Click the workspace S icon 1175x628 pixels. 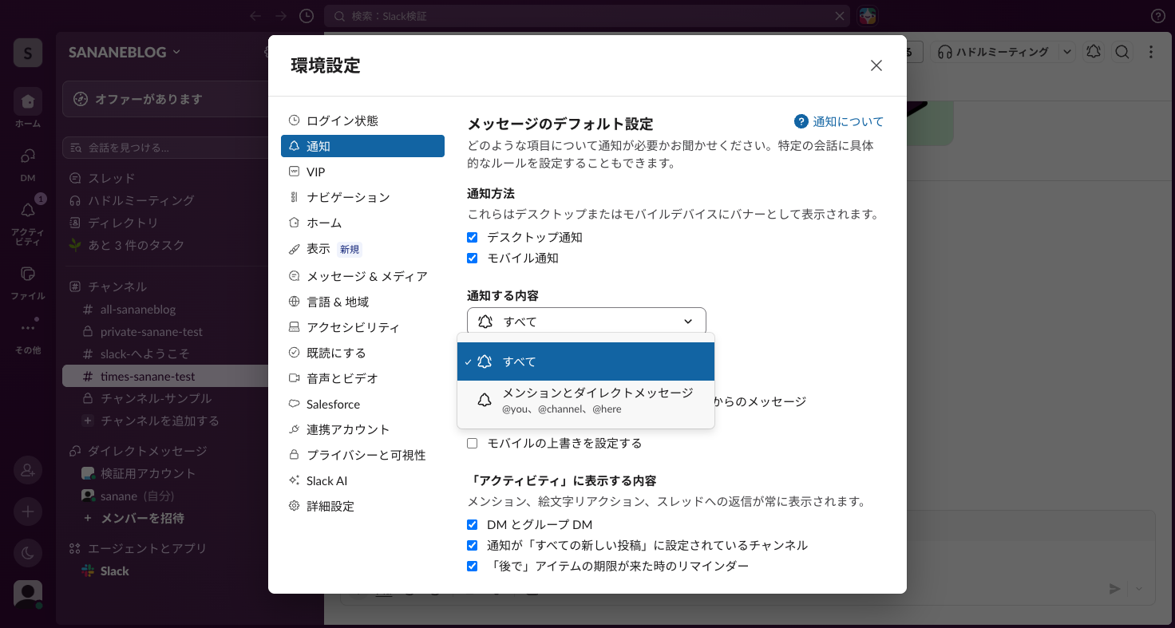(x=28, y=53)
